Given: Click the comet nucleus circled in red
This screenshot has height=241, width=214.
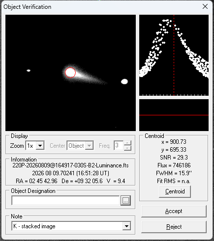Looking at the screenshot, I should [x=70, y=73].
